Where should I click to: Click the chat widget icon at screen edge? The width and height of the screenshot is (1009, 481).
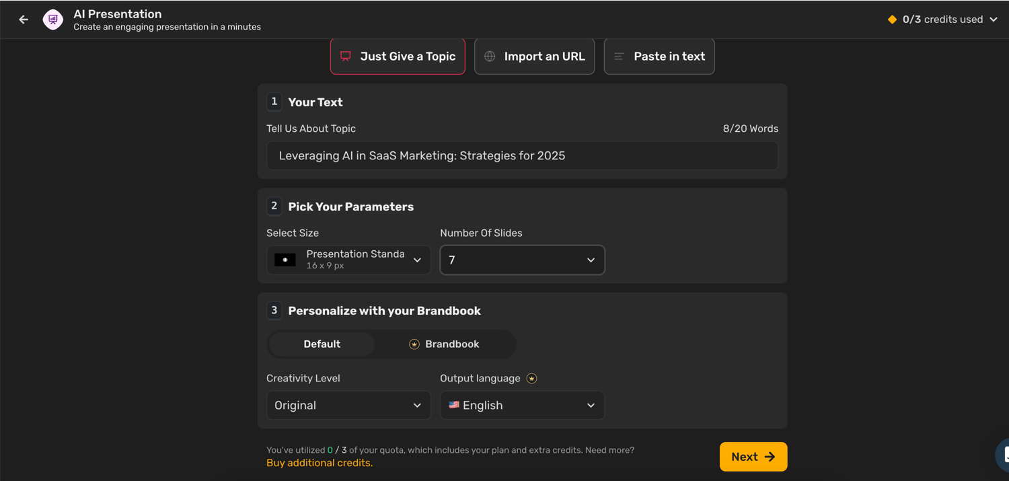coord(1003,455)
